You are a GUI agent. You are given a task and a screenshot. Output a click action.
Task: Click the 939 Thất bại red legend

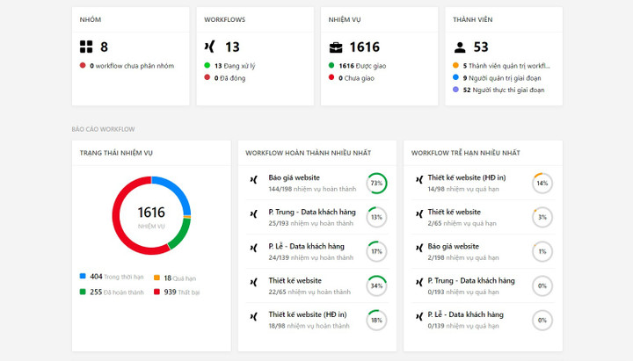[181, 292]
